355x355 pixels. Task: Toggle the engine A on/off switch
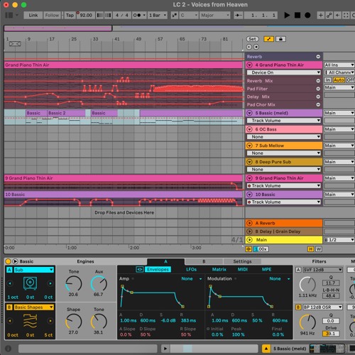(x=9, y=270)
